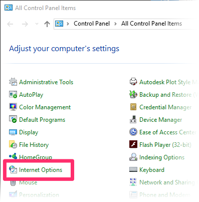Go up one level with up arrow

tap(47, 24)
